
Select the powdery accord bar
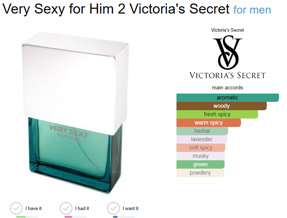pyautogui.click(x=200, y=173)
